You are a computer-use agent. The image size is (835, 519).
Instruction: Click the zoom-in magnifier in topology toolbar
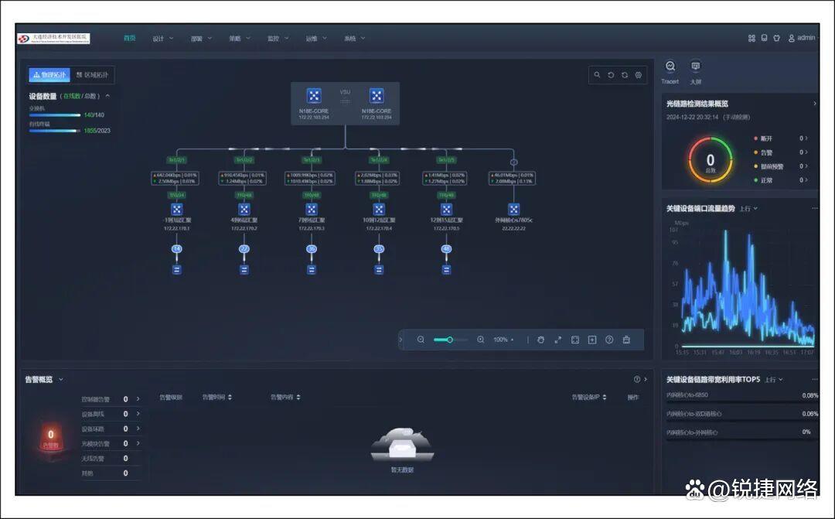[480, 340]
